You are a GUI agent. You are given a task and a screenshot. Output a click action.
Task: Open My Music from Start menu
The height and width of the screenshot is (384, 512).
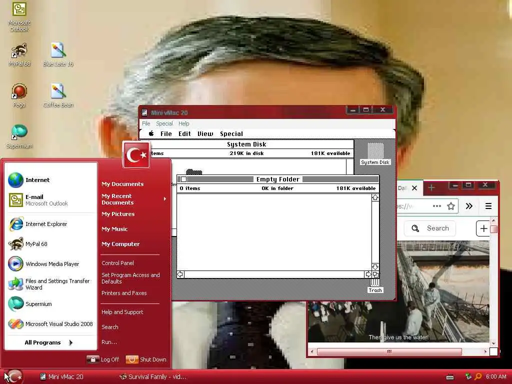(114, 229)
